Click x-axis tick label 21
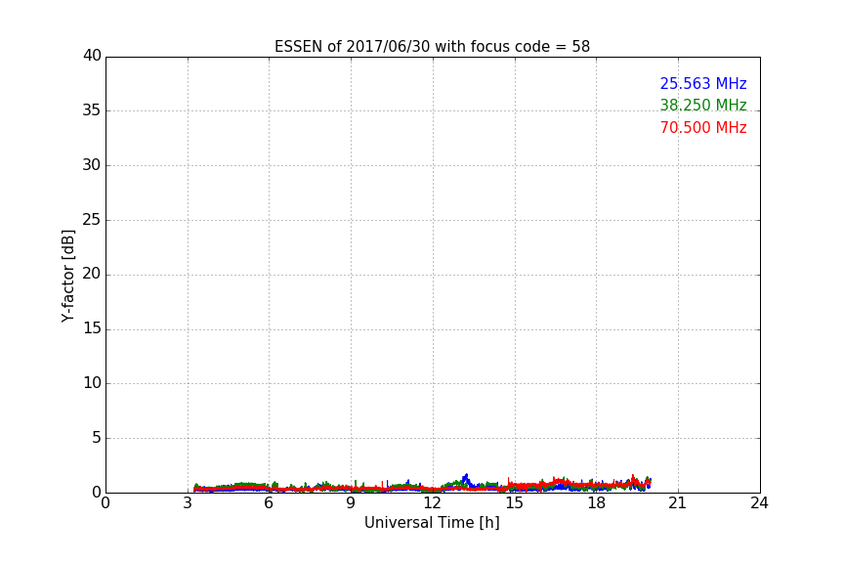Image resolution: width=844 pixels, height=563 pixels. pos(678,503)
